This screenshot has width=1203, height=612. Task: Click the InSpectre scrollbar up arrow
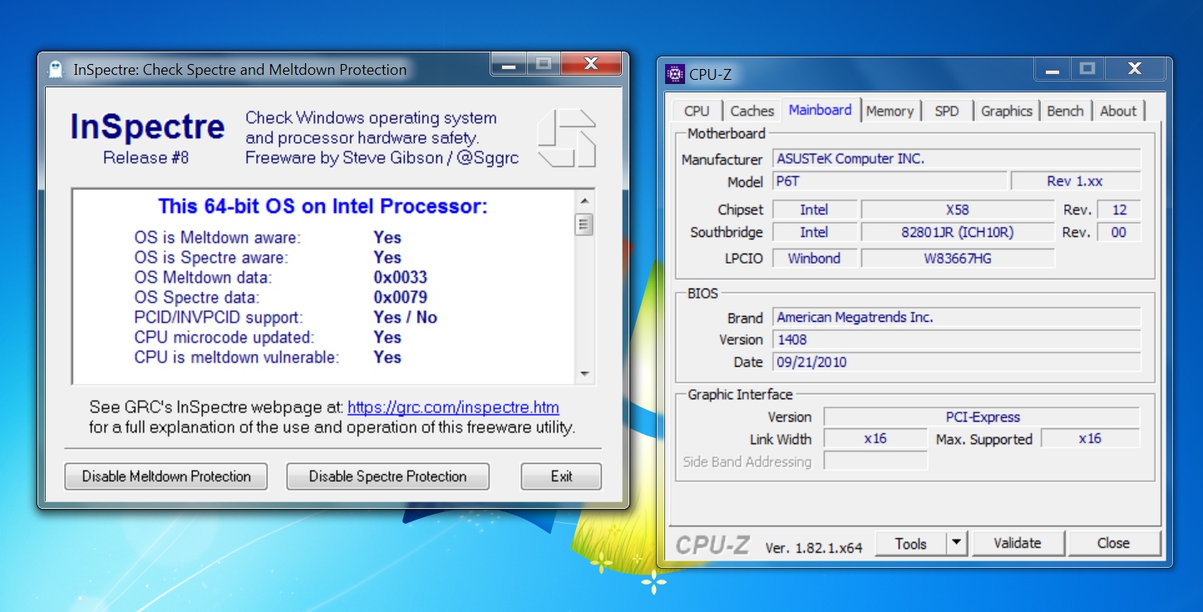584,201
